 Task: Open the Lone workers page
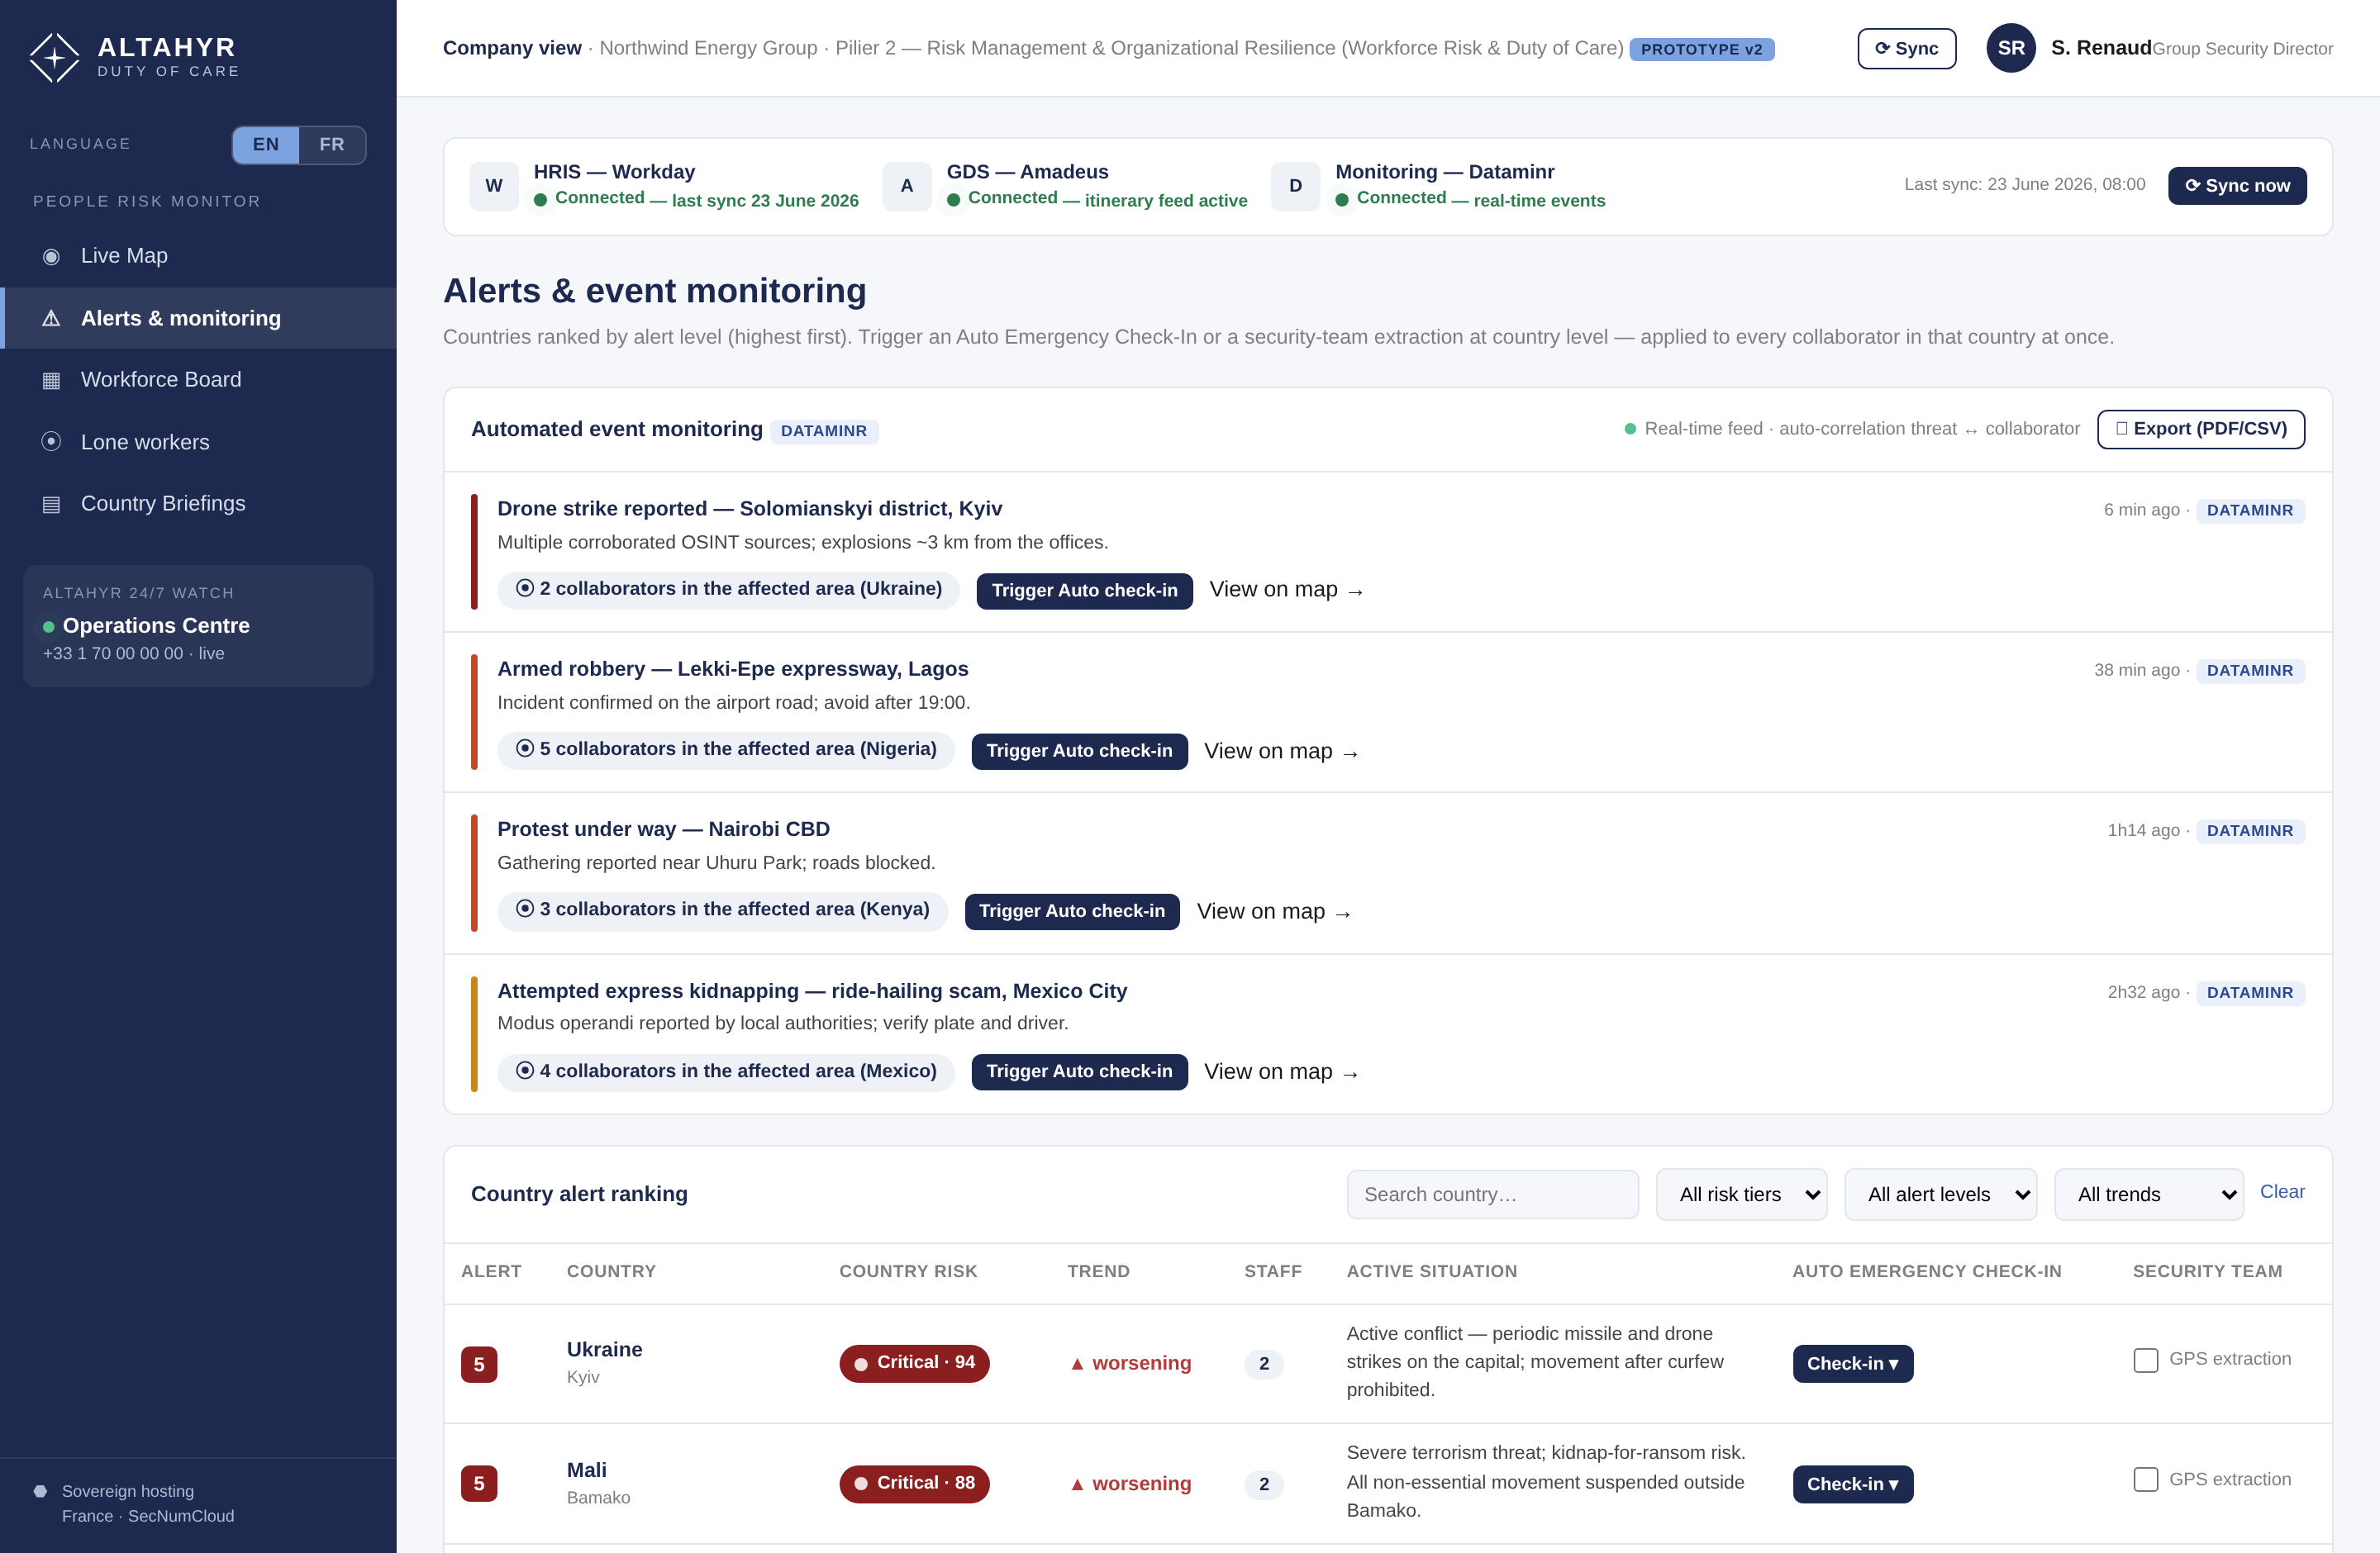pyautogui.click(x=198, y=442)
